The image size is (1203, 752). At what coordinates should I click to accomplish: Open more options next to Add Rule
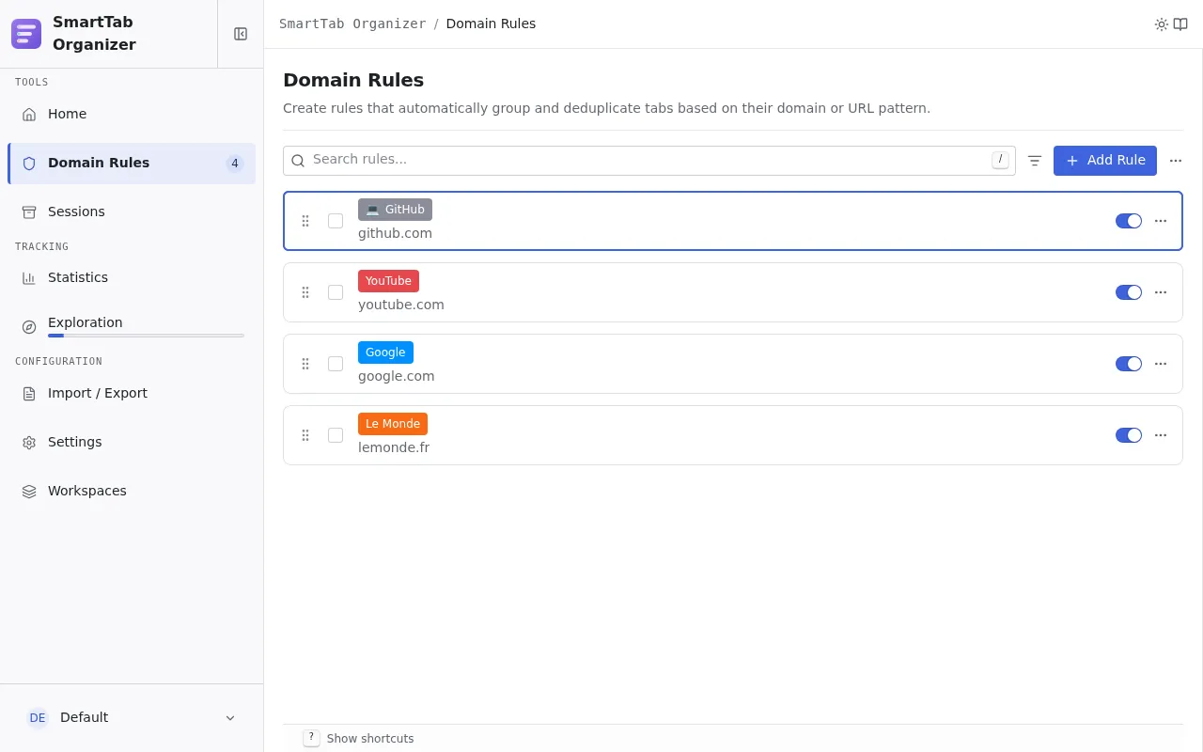pos(1176,161)
